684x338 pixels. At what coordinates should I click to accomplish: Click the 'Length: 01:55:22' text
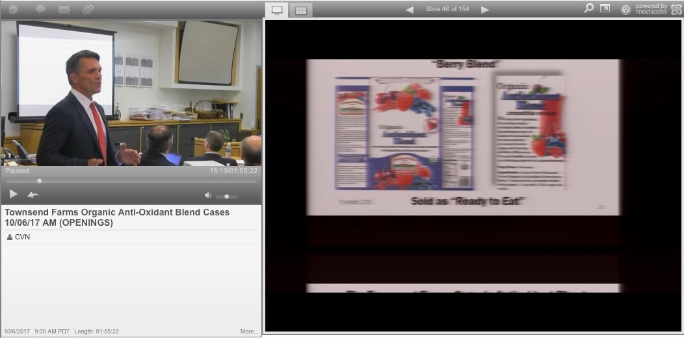point(96,332)
